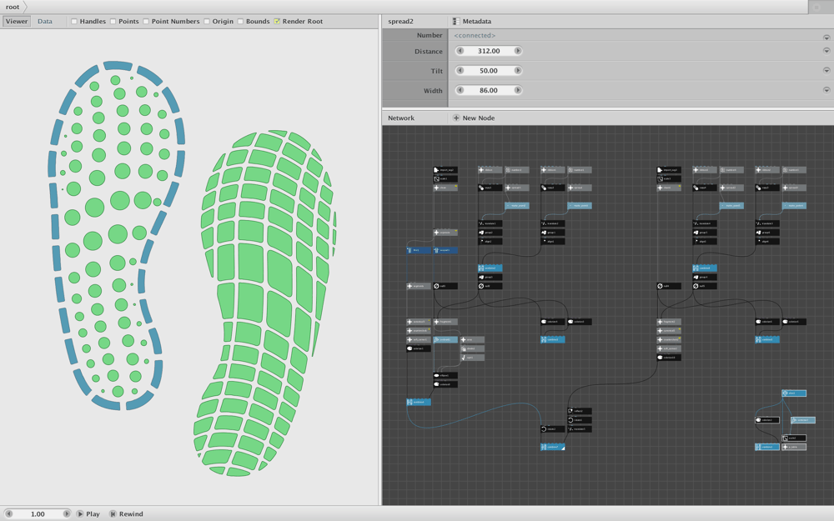This screenshot has width=834, height=521.
Task: Enable the Handles checkbox
Action: [74, 22]
